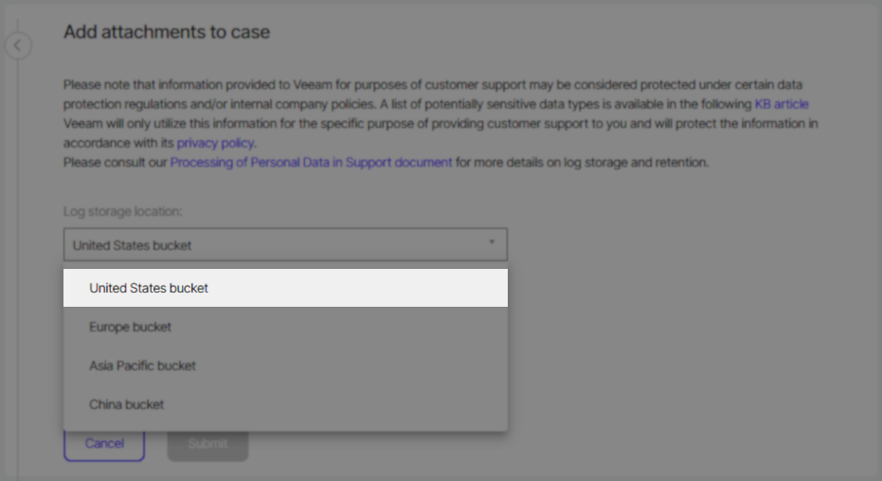
Task: Click the Submit button
Action: [x=207, y=444]
